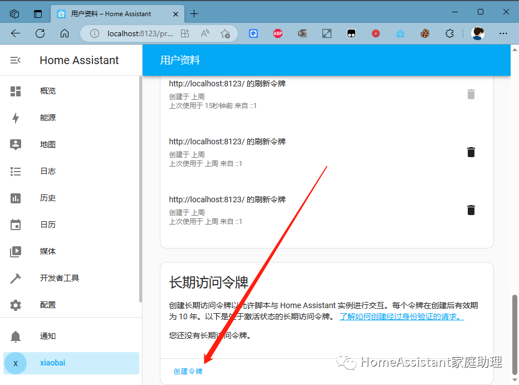The width and height of the screenshot is (519, 385).
Task: Open the 配置 settings gear icon
Action: (15, 305)
